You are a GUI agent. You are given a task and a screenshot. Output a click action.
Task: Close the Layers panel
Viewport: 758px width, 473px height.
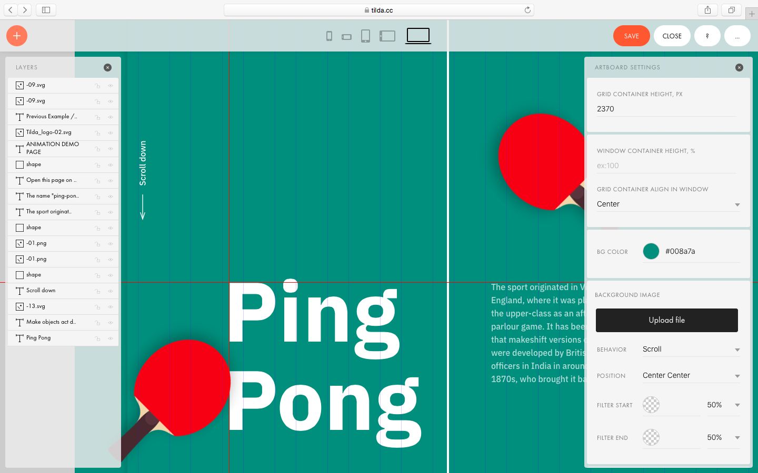[x=107, y=67]
